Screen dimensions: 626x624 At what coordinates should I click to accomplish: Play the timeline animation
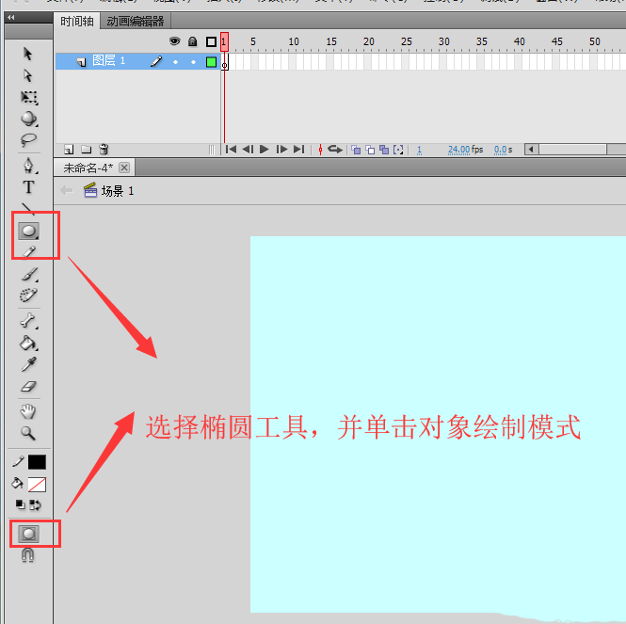pyautogui.click(x=264, y=150)
